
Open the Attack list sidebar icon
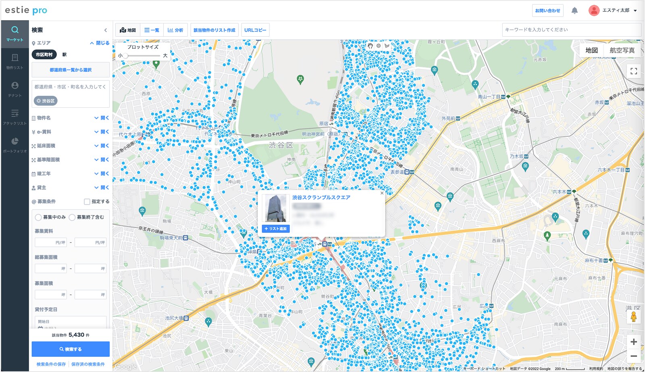point(15,117)
